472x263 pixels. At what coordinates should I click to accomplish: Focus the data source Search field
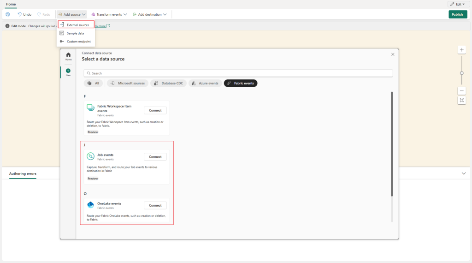click(238, 73)
